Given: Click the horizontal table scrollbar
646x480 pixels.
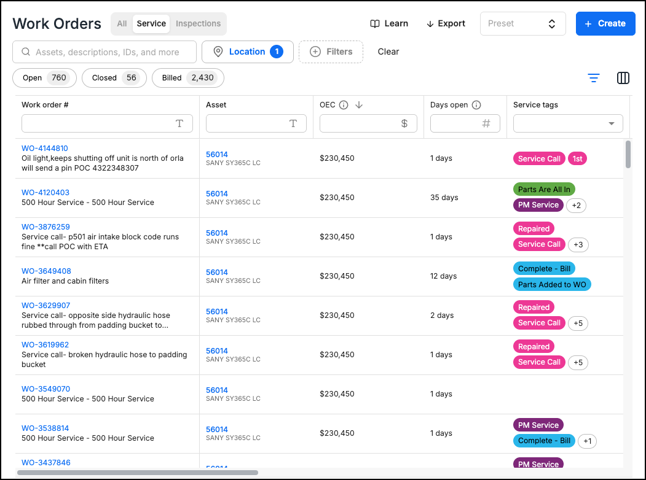Looking at the screenshot, I should [138, 473].
